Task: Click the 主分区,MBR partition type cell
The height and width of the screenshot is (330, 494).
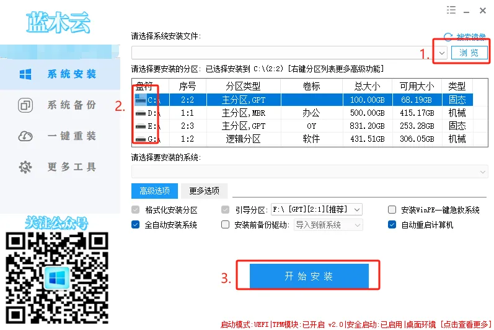Action: coord(243,113)
